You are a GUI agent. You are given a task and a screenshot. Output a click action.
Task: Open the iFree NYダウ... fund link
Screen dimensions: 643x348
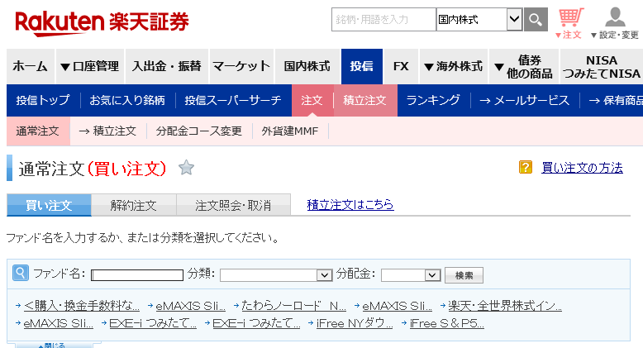tap(355, 323)
